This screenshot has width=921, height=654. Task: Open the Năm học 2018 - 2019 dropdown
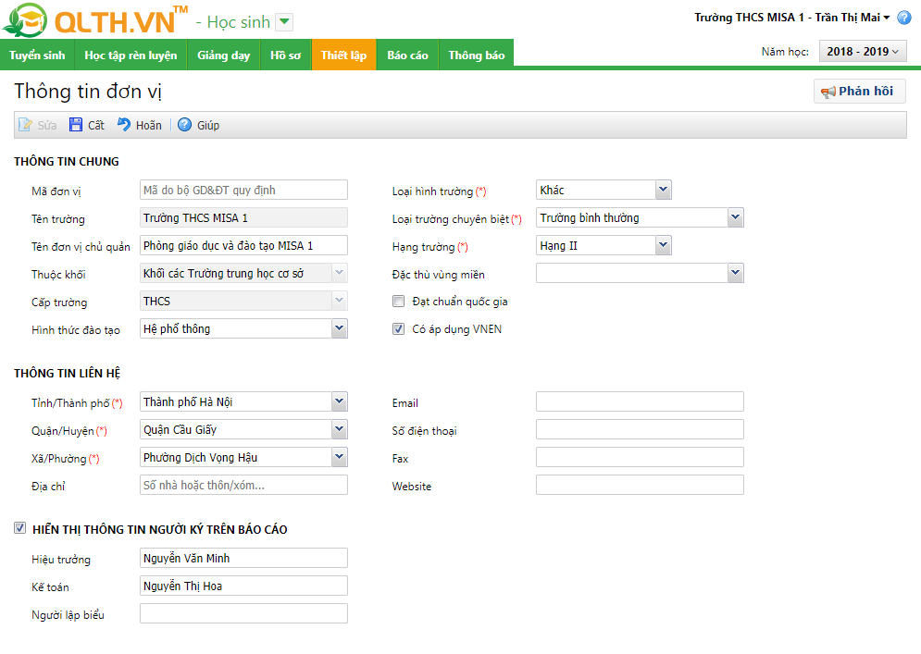pos(863,52)
